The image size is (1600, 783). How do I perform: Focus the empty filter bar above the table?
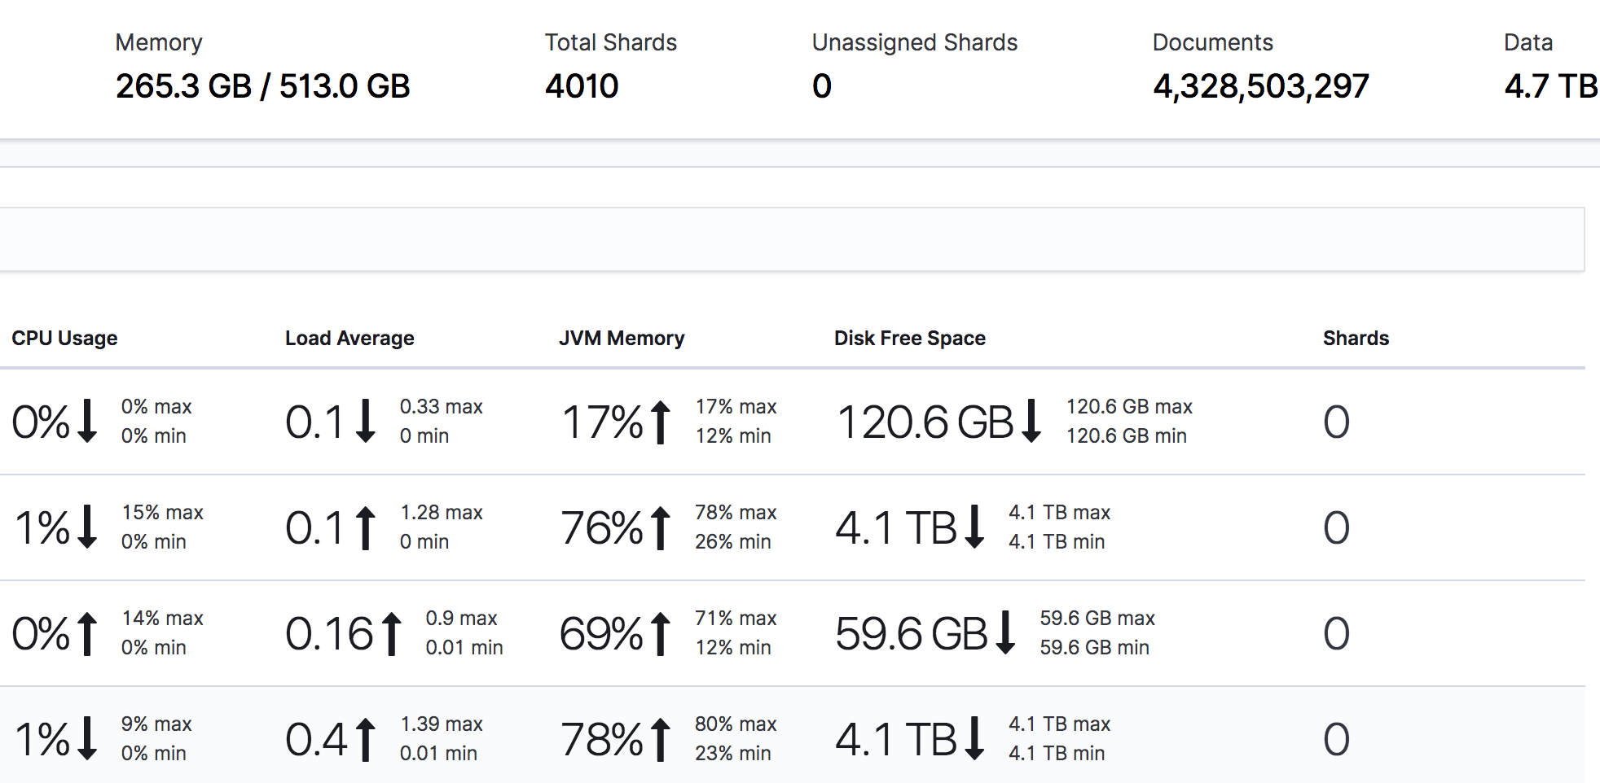point(790,239)
